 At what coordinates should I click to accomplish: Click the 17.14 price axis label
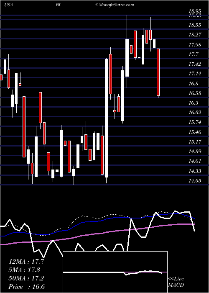(195, 74)
